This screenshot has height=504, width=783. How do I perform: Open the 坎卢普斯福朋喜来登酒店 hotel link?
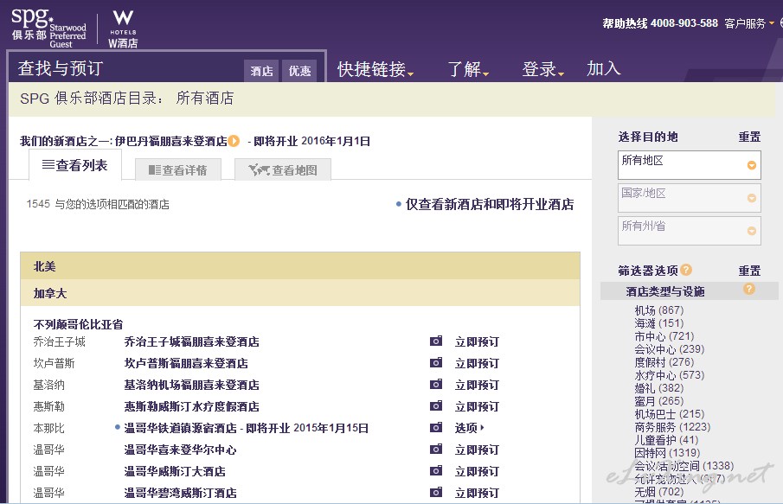click(x=186, y=363)
